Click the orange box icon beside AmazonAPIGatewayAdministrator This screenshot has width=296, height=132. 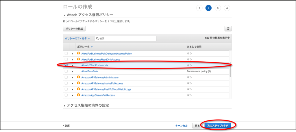(78, 77)
